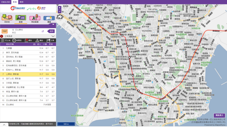Click the First Bus 新巴 logo
Image resolution: width=227 pixels, height=127 pixels.
pos(36,8)
